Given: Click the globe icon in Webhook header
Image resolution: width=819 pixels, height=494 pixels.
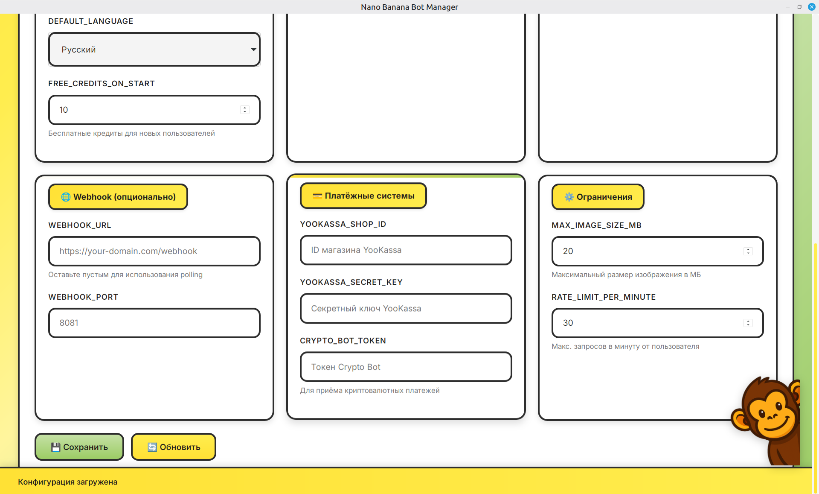Looking at the screenshot, I should click(66, 197).
